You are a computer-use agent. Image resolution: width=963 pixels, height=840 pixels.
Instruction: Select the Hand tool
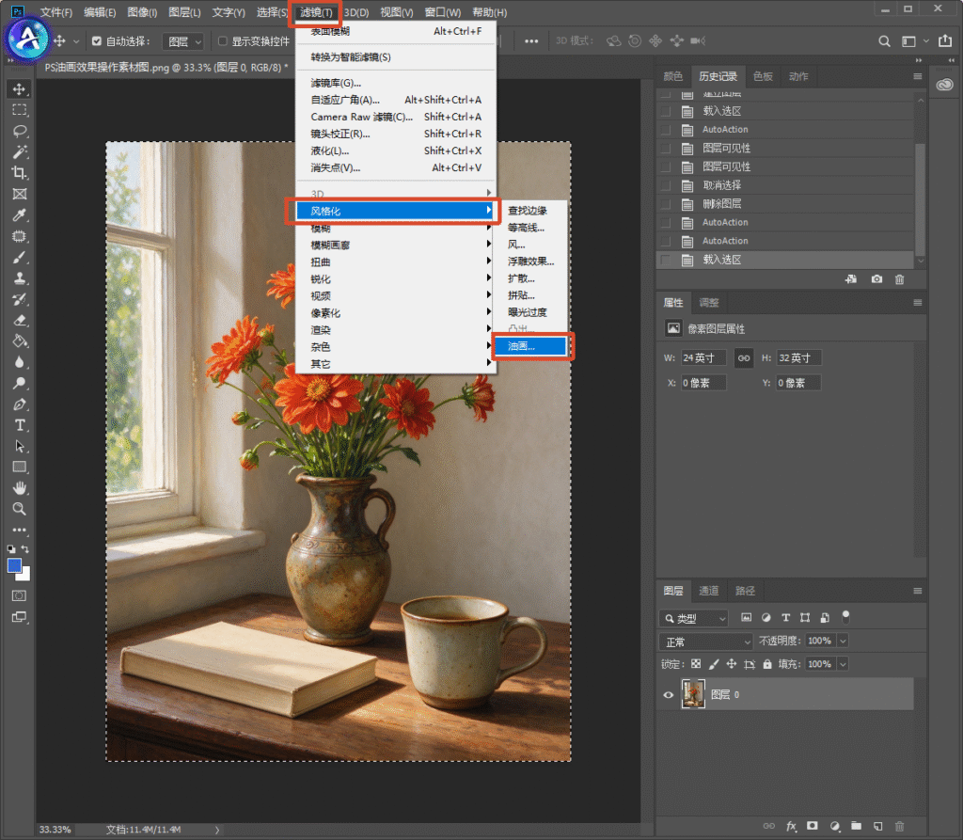click(x=19, y=488)
